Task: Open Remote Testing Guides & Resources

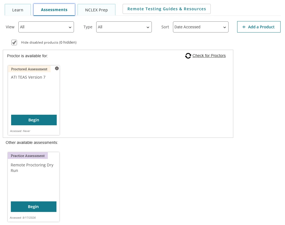Action: (x=167, y=9)
